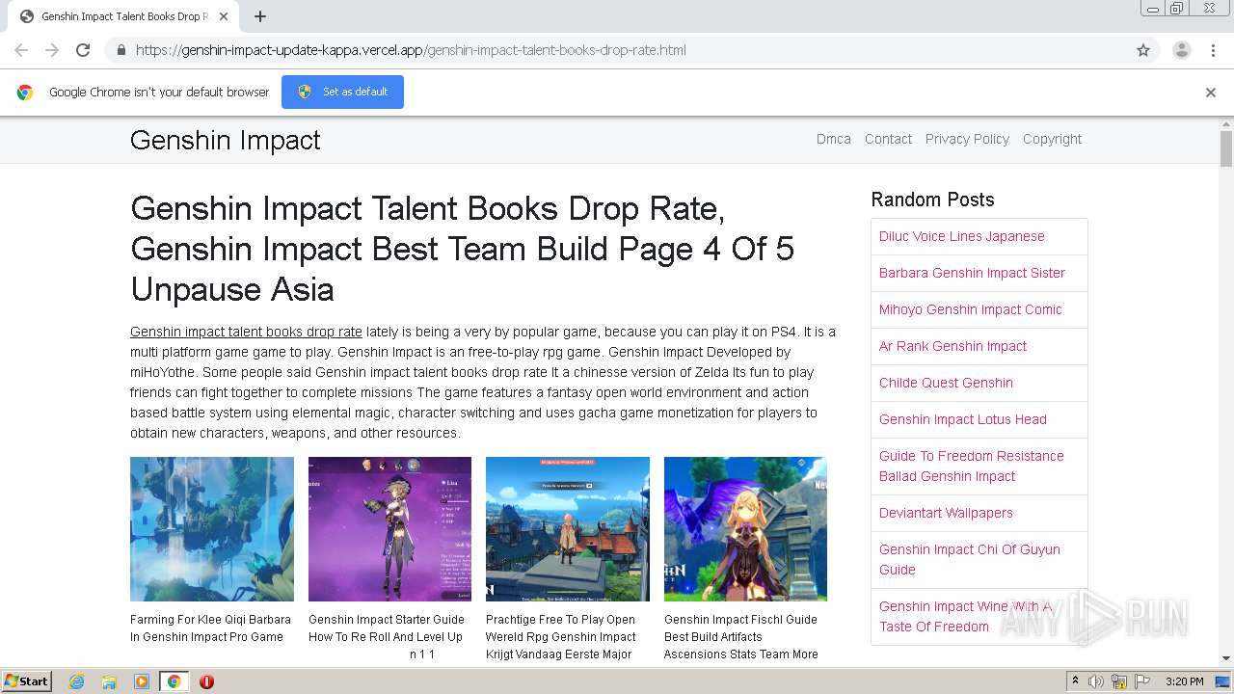This screenshot has height=694, width=1234.
Task: Click the scrollbar up arrow
Action: [1226, 124]
